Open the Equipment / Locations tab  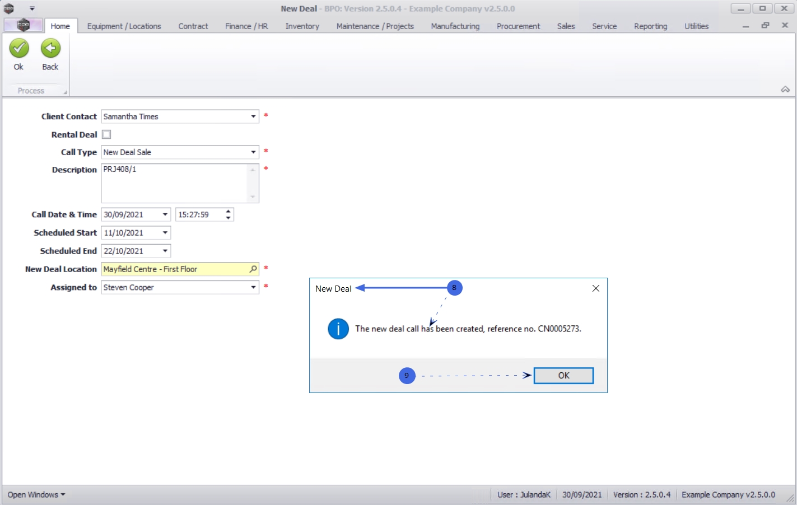click(x=124, y=26)
